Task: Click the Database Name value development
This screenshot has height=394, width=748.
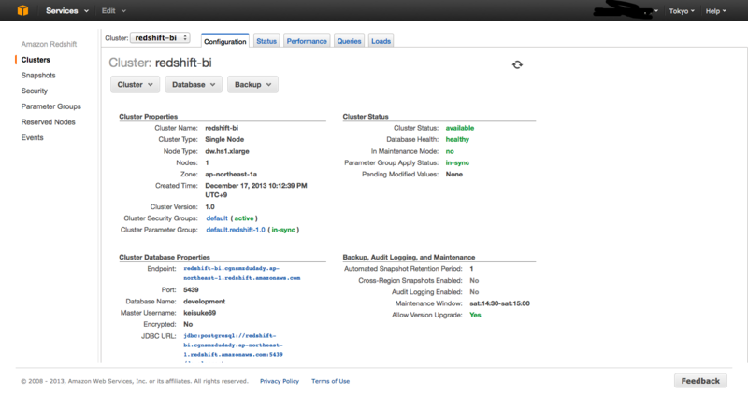Action: (204, 301)
